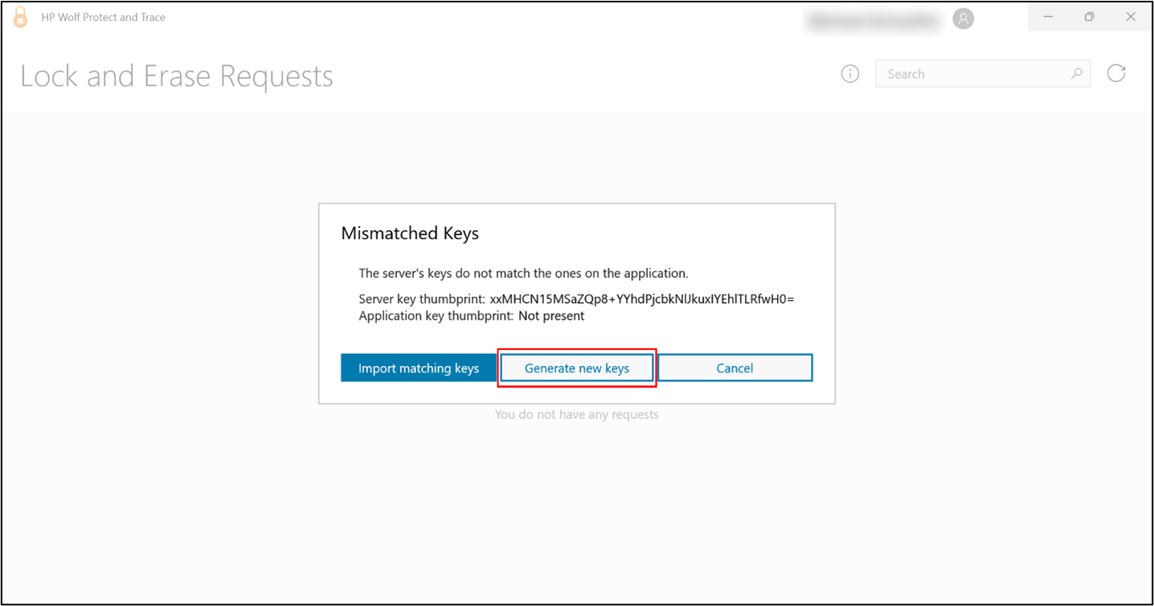
Task: Click the information icon beside the search box
Action: click(x=849, y=74)
